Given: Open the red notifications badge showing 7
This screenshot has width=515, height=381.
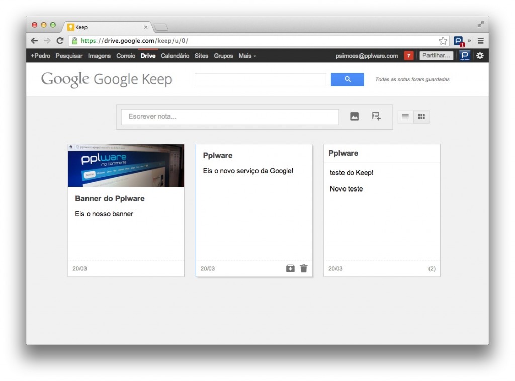Looking at the screenshot, I should [408, 55].
